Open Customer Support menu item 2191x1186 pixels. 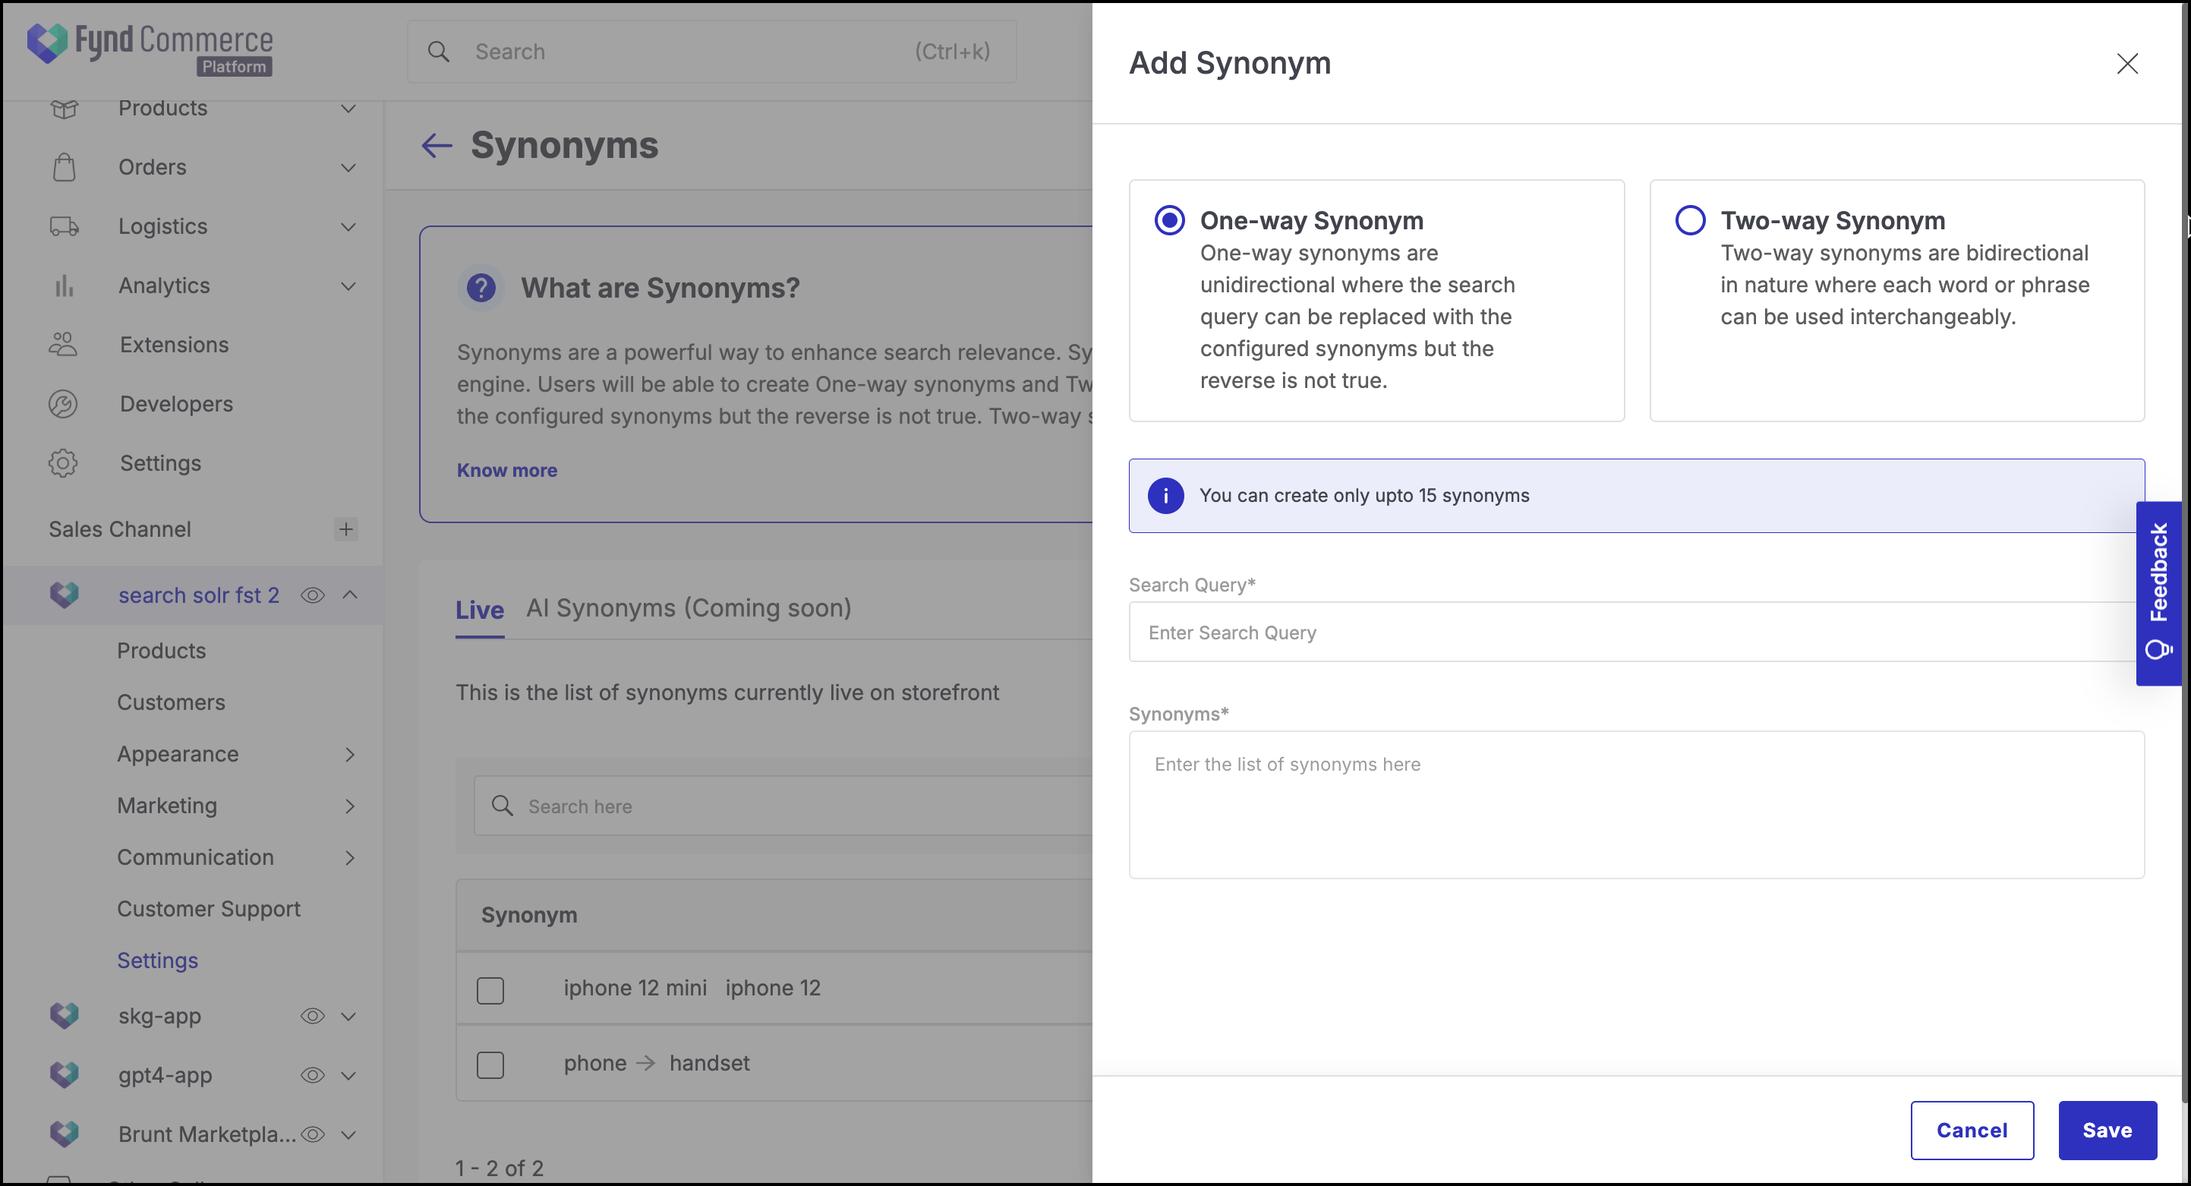point(210,909)
